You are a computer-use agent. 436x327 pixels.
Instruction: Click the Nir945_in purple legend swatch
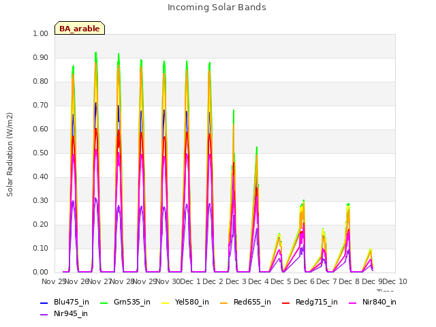click(x=44, y=315)
